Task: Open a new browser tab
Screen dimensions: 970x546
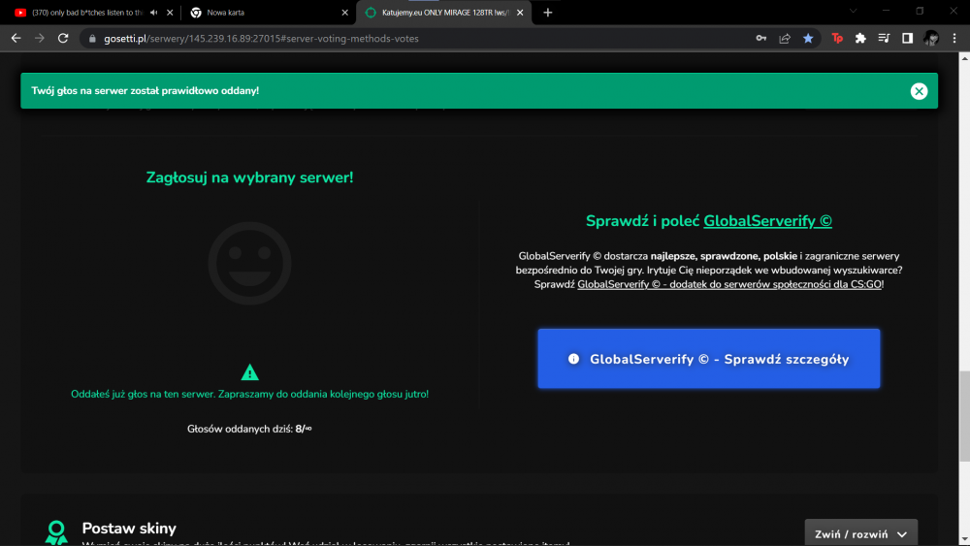Action: (547, 13)
